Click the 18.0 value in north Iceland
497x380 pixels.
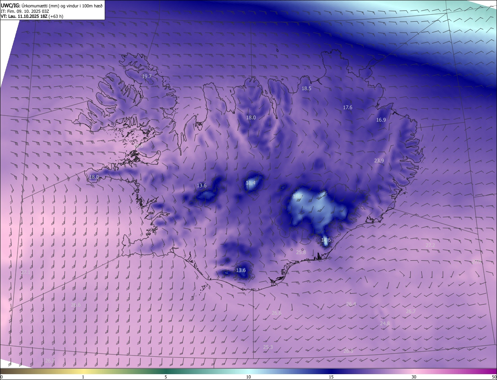[x=251, y=117]
